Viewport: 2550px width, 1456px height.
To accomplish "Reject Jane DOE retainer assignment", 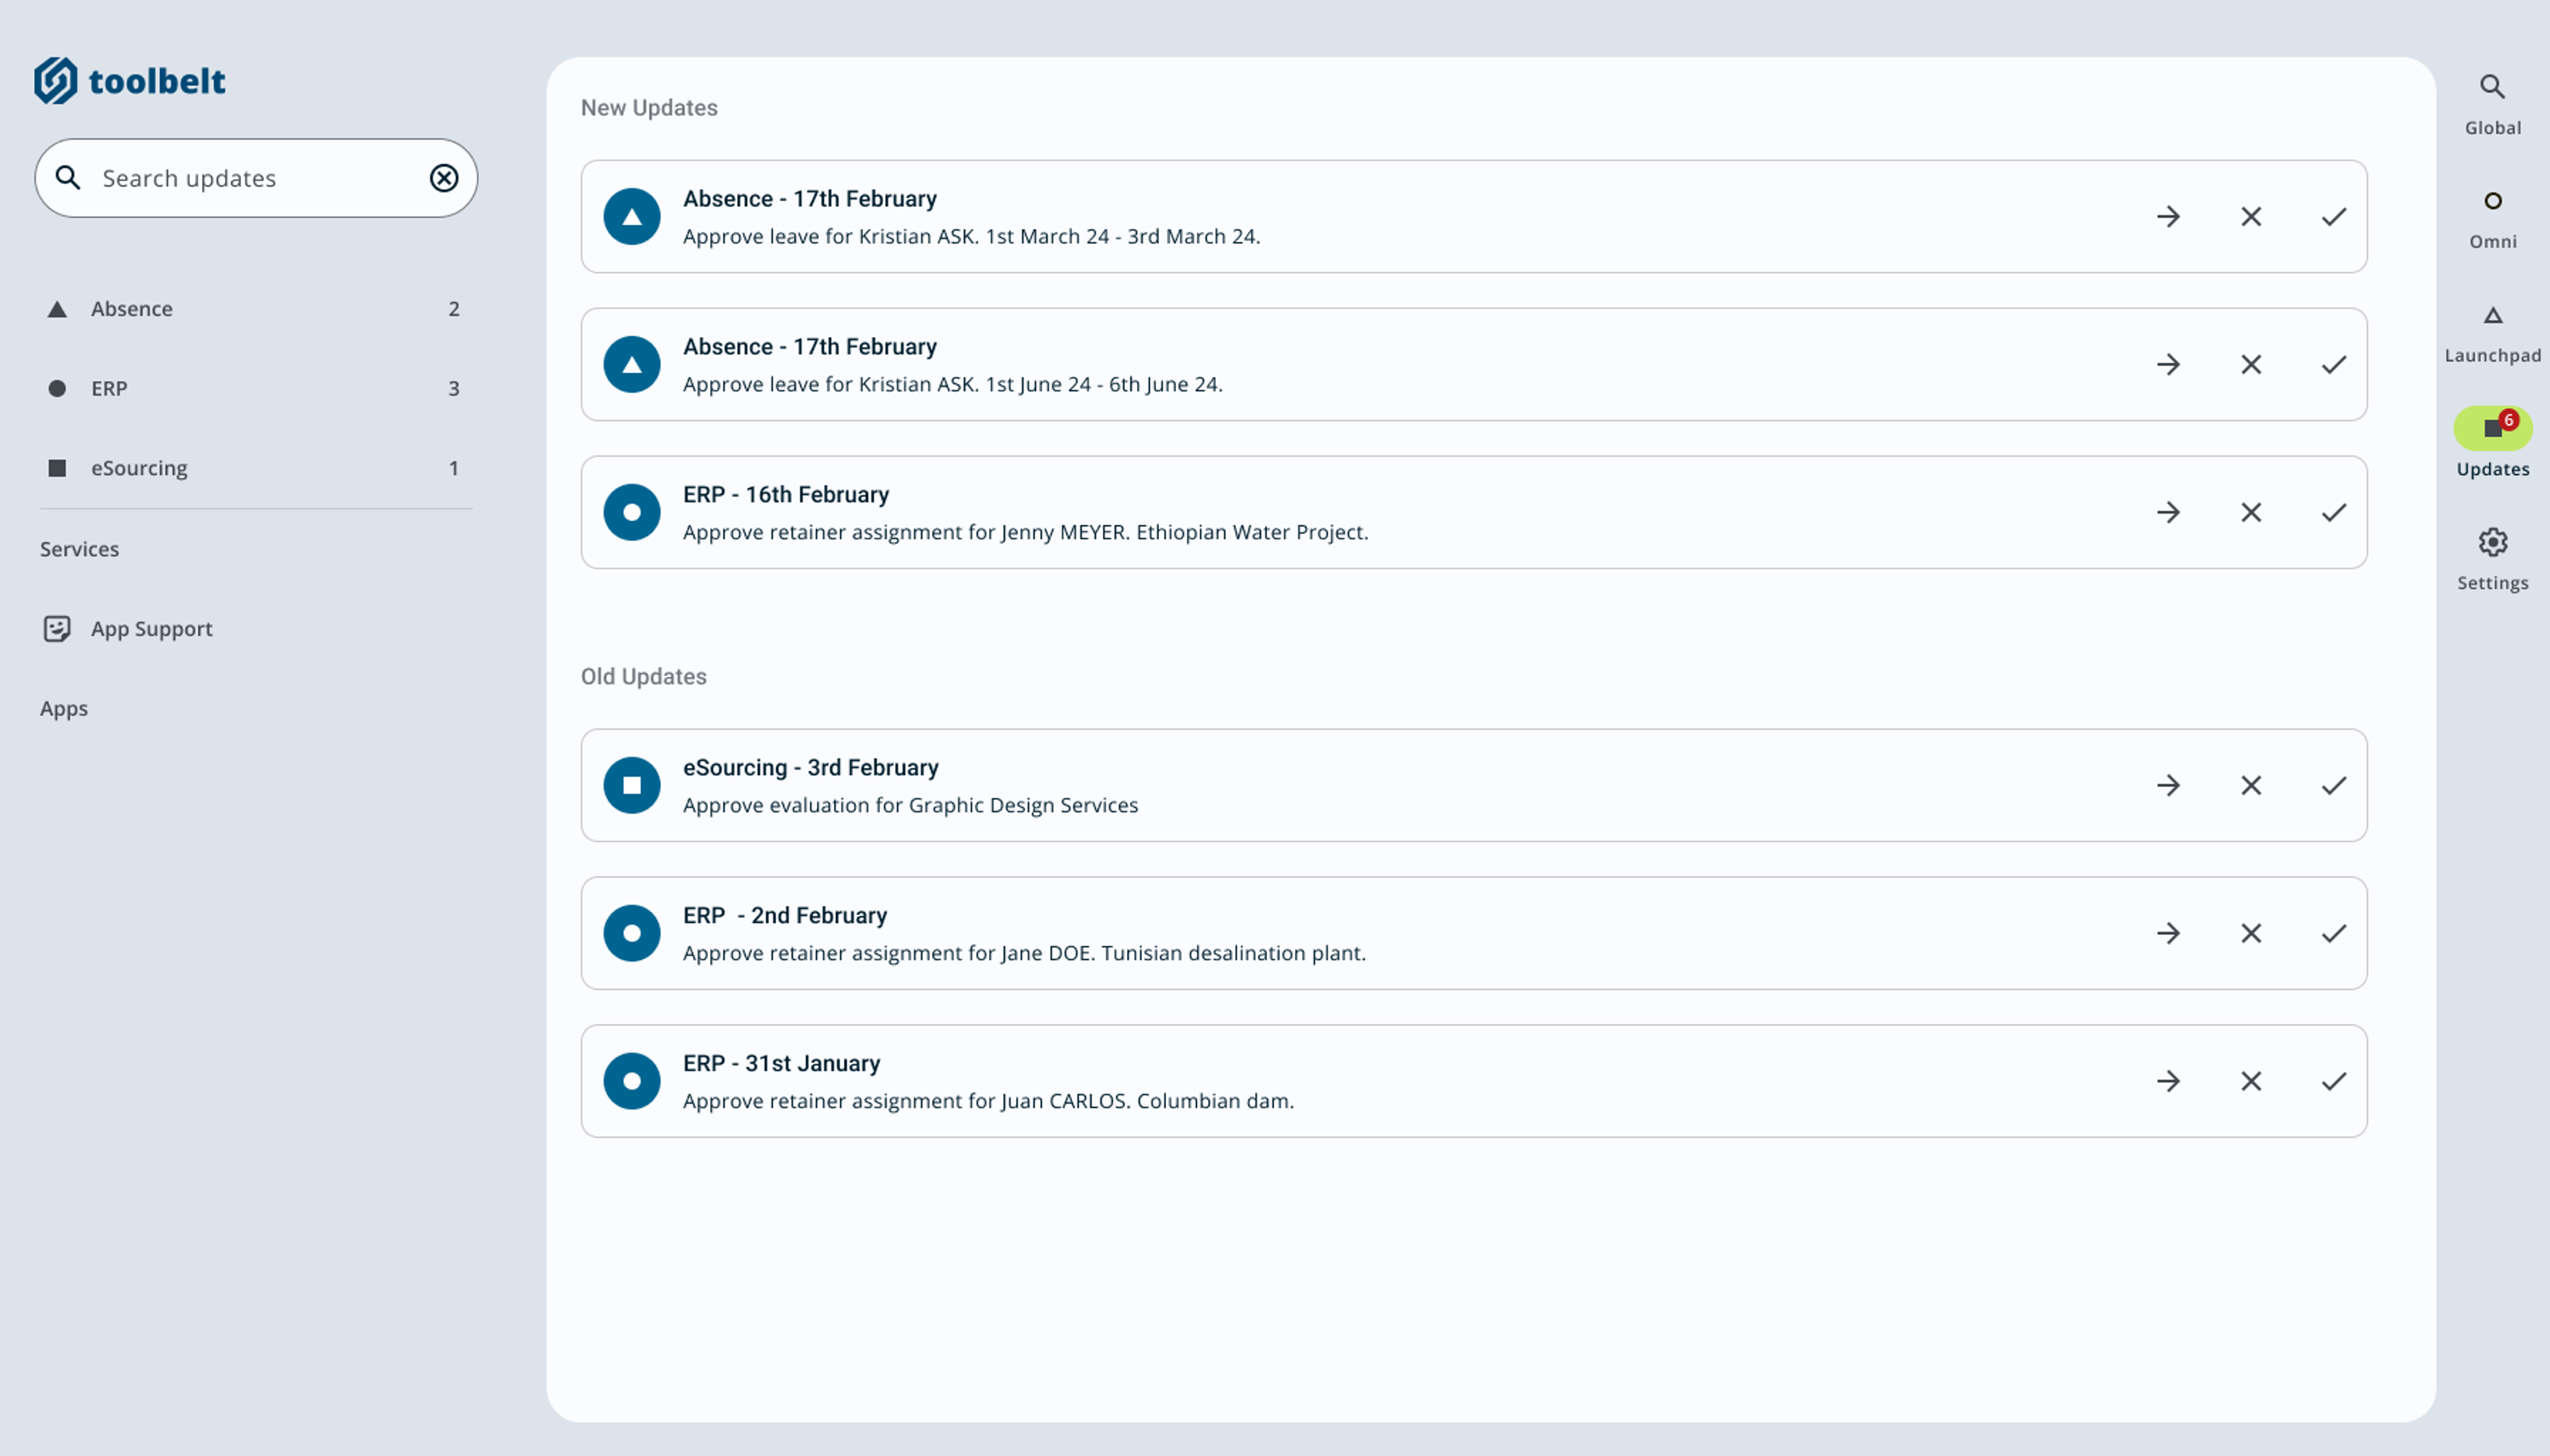I will [x=2250, y=934].
